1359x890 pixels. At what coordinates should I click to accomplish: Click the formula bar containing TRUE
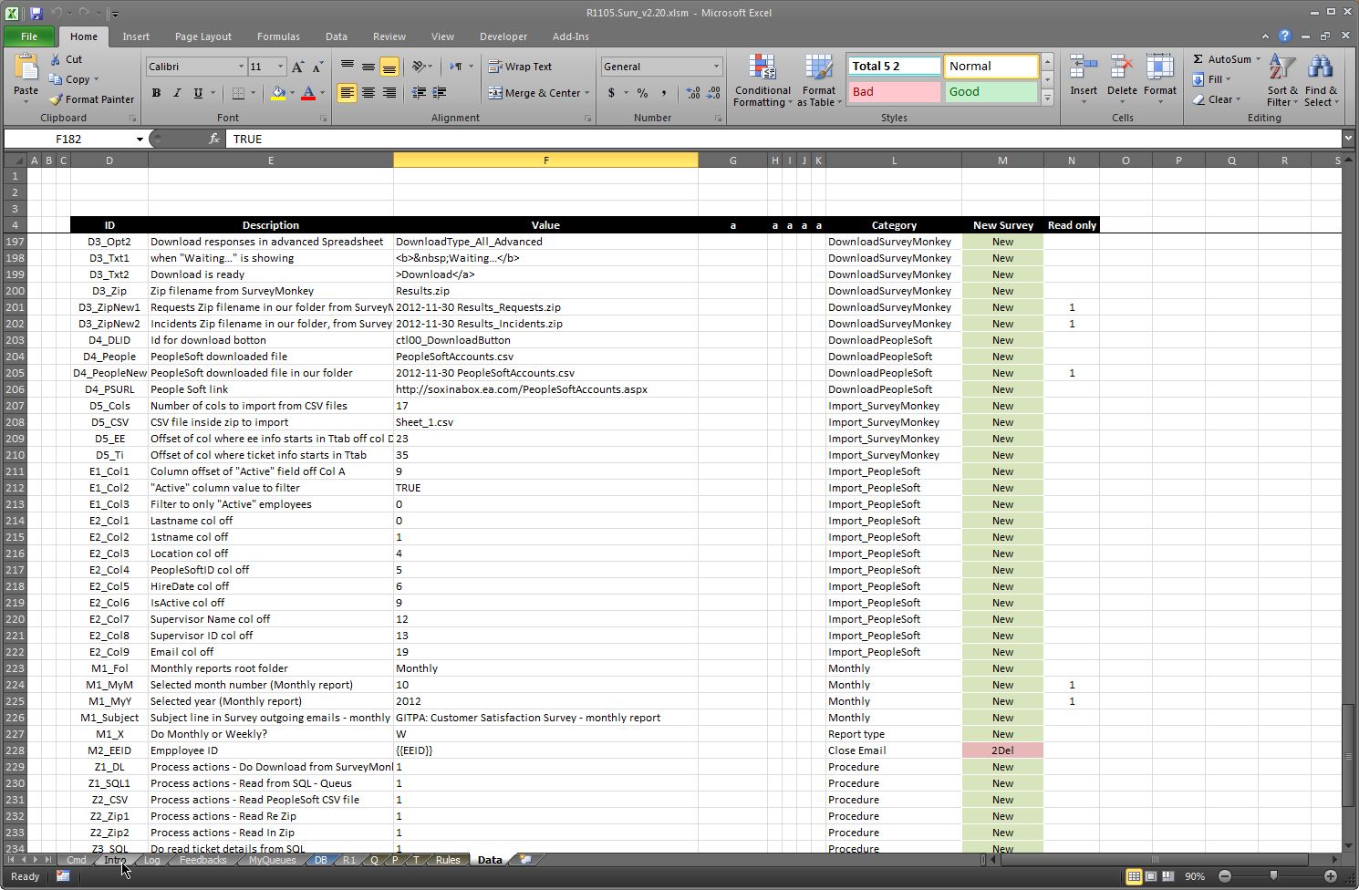(x=783, y=139)
